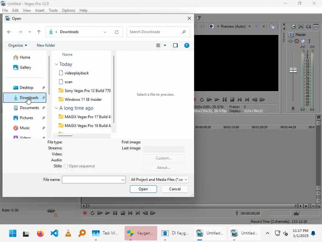This screenshot has width=322, height=242.
Task: Open the Insert menu
Action: click(x=40, y=10)
